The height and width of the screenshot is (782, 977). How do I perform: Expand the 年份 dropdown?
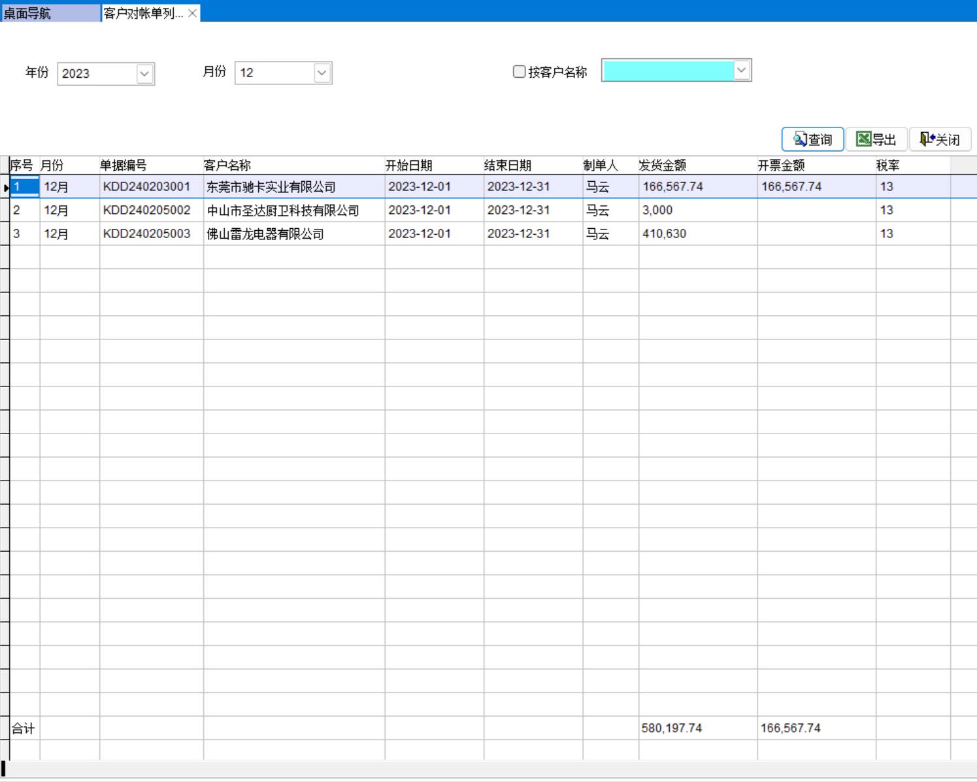pos(144,74)
